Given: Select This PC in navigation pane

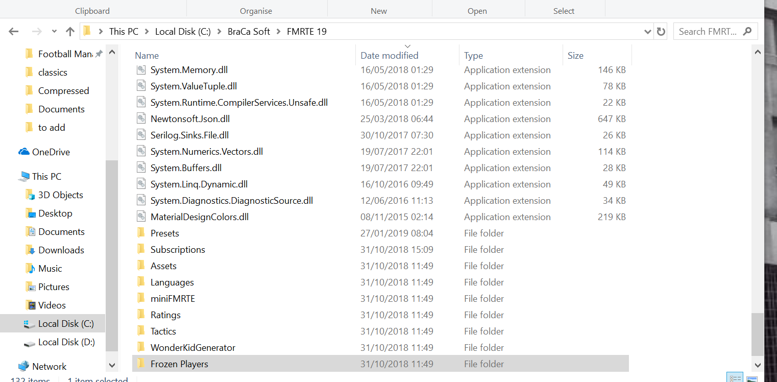Looking at the screenshot, I should pyautogui.click(x=46, y=177).
